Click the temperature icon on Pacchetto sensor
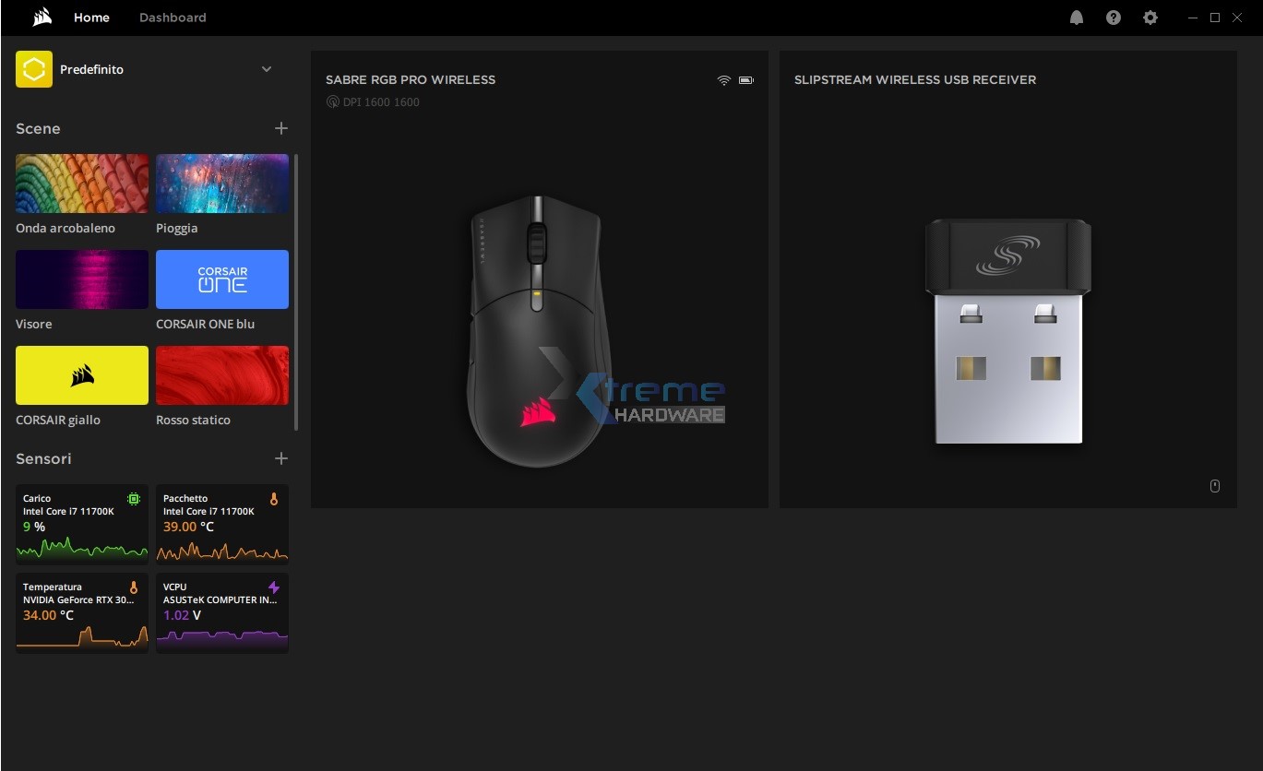This screenshot has width=1263, height=771. [274, 499]
